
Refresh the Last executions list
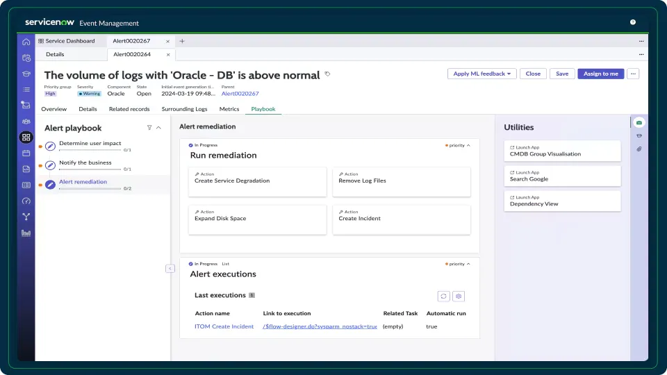click(x=443, y=297)
